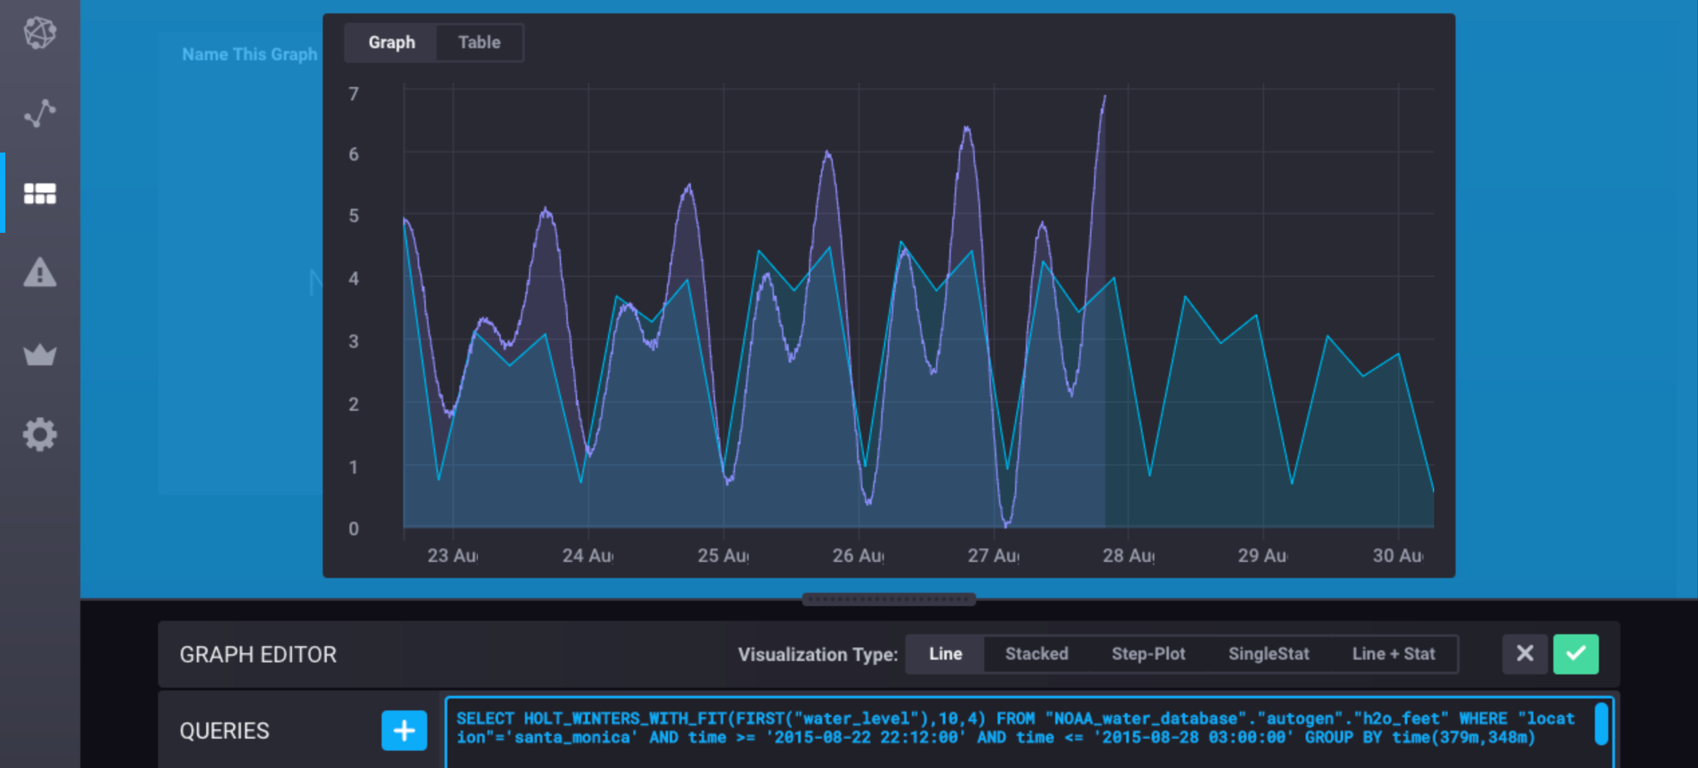Click the Chronograf logo icon

point(40,32)
